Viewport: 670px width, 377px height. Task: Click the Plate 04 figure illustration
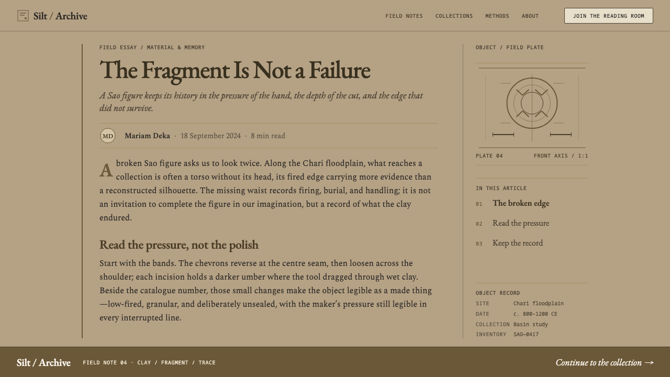pyautogui.click(x=532, y=107)
